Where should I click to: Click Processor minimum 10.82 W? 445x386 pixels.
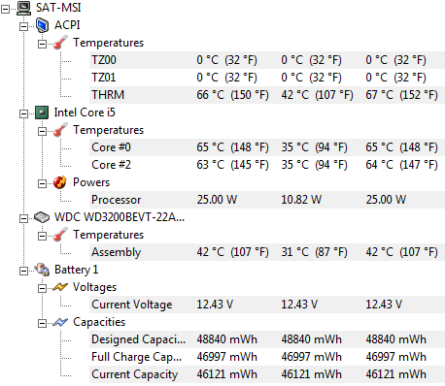[x=301, y=200]
